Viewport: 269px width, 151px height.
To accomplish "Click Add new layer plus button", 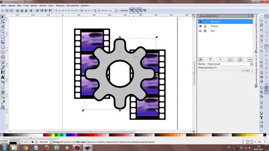I will 200,60.
